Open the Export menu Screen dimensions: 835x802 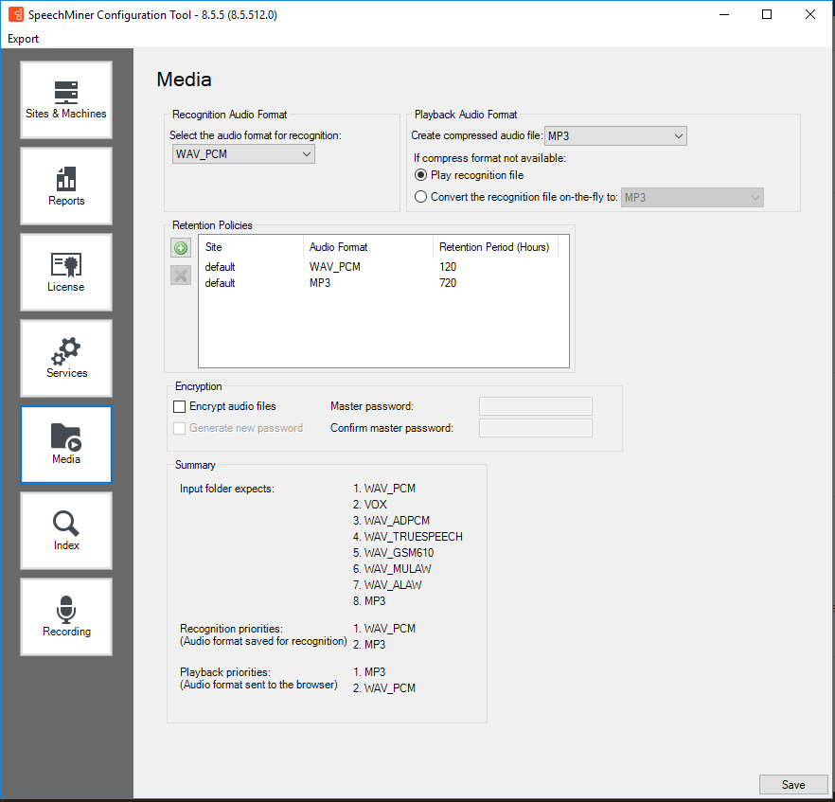tap(24, 39)
